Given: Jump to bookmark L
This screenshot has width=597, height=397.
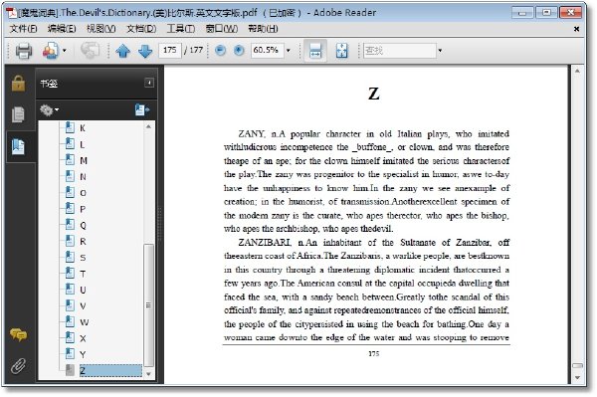Looking at the screenshot, I should tap(83, 144).
